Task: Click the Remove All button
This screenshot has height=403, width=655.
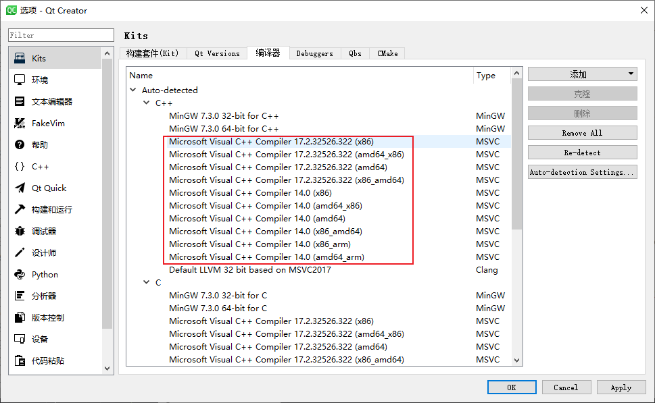Action: pos(582,133)
